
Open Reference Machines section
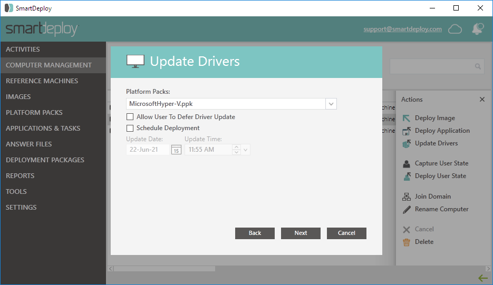tap(53, 81)
